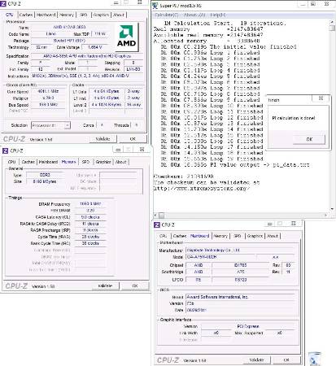The image size is (336, 366).
Task: Click the xtremesystems.org URL text in Super PI
Action: point(202,188)
